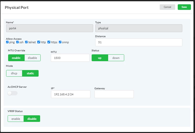Click the empty Gateway field
This screenshot has height=133, width=195.
pyautogui.click(x=114, y=94)
